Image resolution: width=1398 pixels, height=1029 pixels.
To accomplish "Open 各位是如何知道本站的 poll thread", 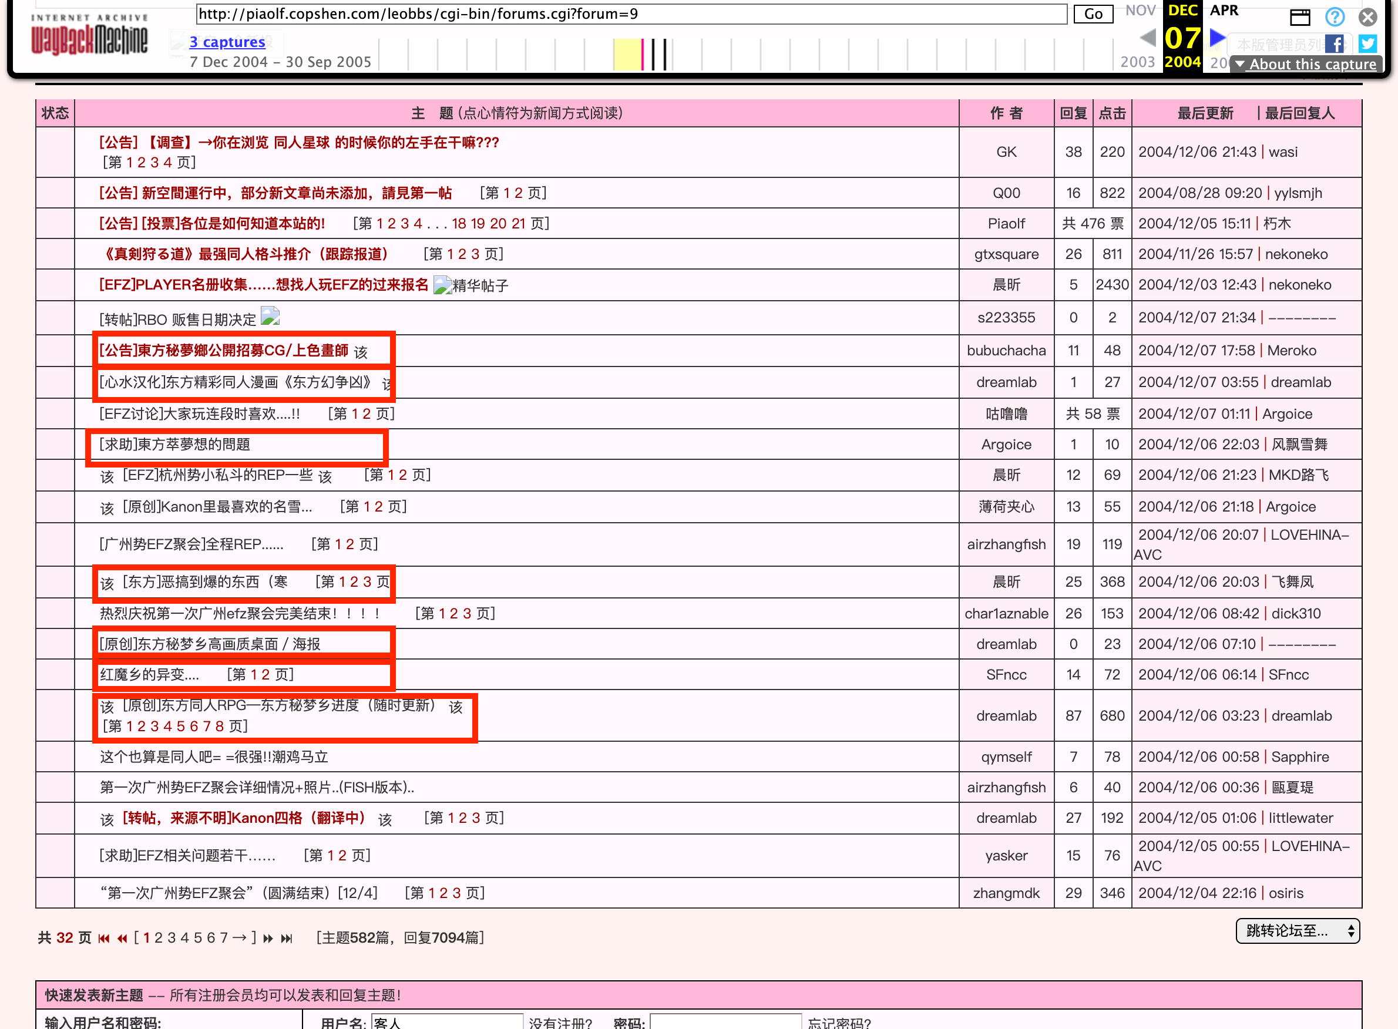I will click(212, 224).
